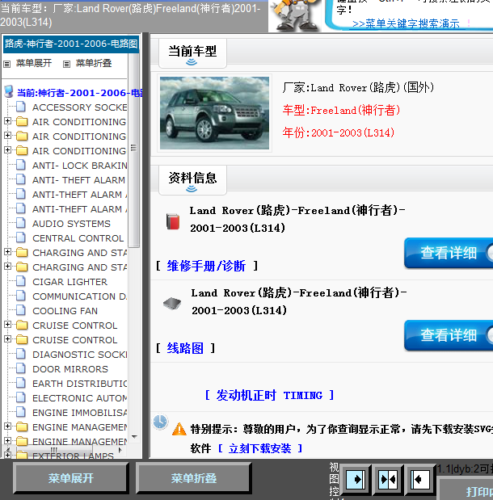Open the 资料信息 tab
The width and height of the screenshot is (493, 500).
(x=192, y=180)
